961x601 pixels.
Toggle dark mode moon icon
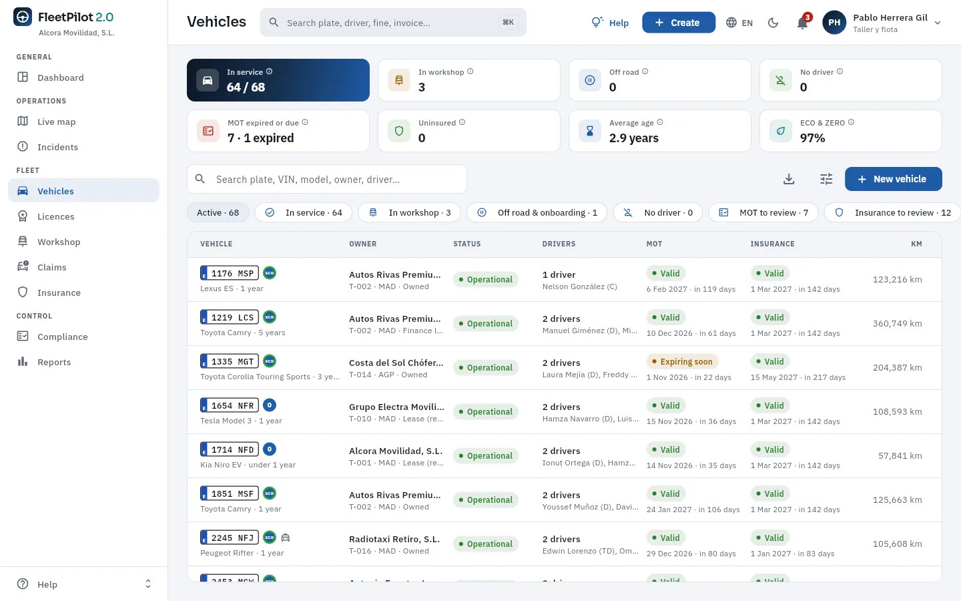(773, 23)
